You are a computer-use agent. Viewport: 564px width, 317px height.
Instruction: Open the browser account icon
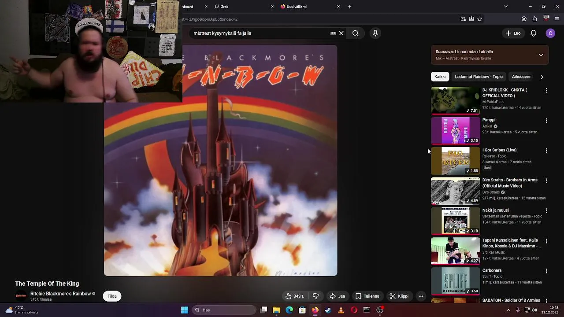tap(524, 19)
